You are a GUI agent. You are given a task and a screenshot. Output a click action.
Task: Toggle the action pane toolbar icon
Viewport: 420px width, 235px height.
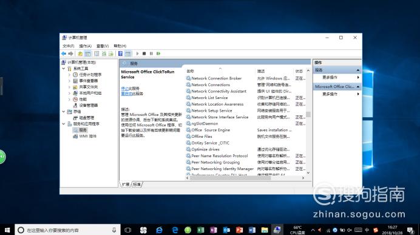click(x=128, y=53)
